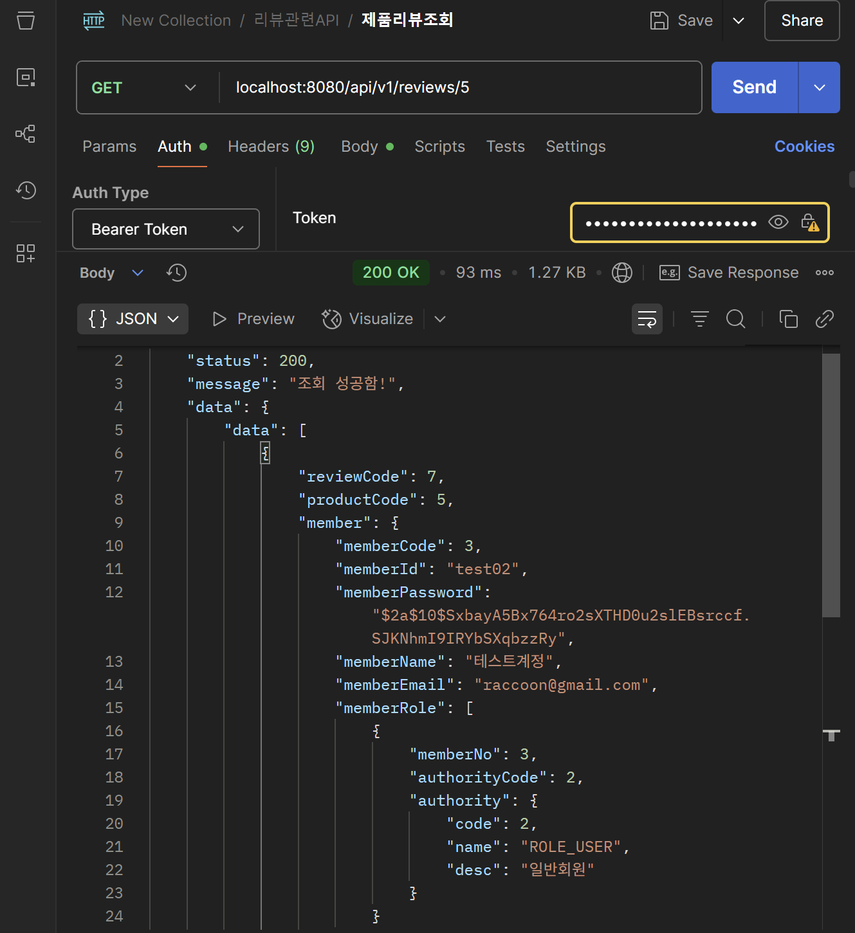Open the Scripts tab
Viewport: 855px width, 933px height.
coord(440,147)
